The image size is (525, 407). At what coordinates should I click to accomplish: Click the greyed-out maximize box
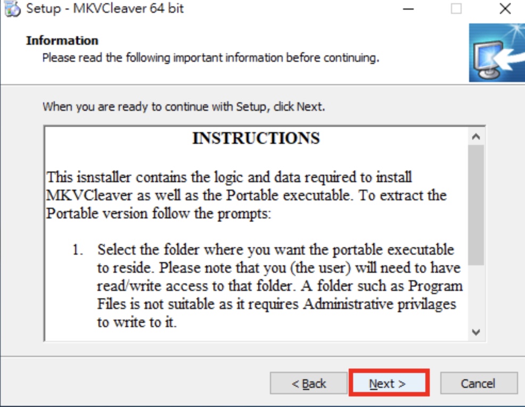tap(456, 9)
